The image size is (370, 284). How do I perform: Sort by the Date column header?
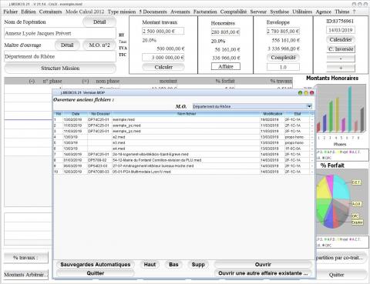pyautogui.click(x=76, y=114)
